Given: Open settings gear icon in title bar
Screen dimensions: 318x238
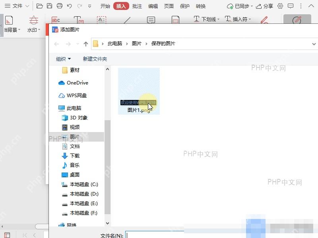Looking at the screenshot, I should [x=280, y=6].
